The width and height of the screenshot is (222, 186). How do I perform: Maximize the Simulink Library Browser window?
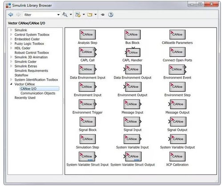pos(200,4)
